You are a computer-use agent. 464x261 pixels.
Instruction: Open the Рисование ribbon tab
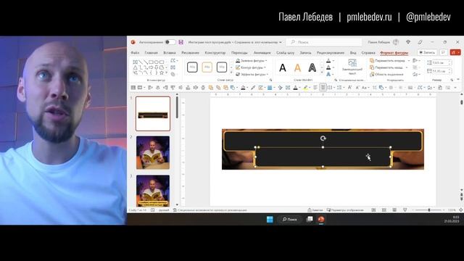[x=190, y=53]
